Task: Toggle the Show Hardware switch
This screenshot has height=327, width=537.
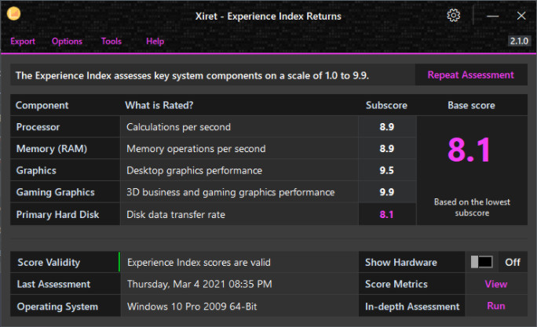Action: pos(482,262)
